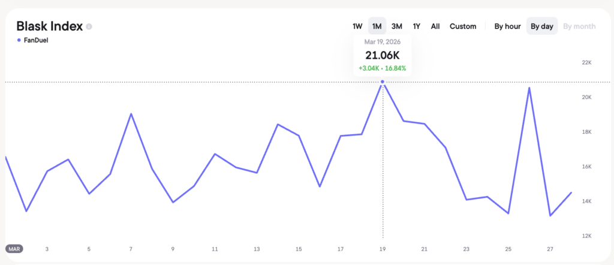This screenshot has width=614, height=265.
Task: Switch to the 3M time range
Action: tap(396, 26)
